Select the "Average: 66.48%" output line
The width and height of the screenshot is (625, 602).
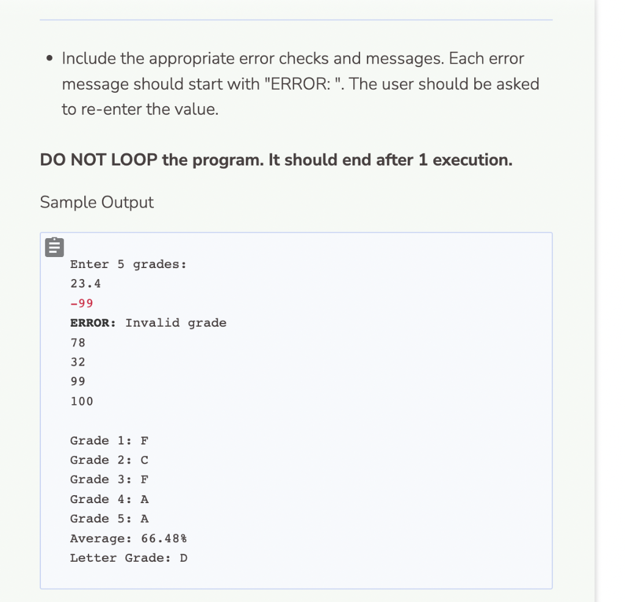tap(128, 538)
